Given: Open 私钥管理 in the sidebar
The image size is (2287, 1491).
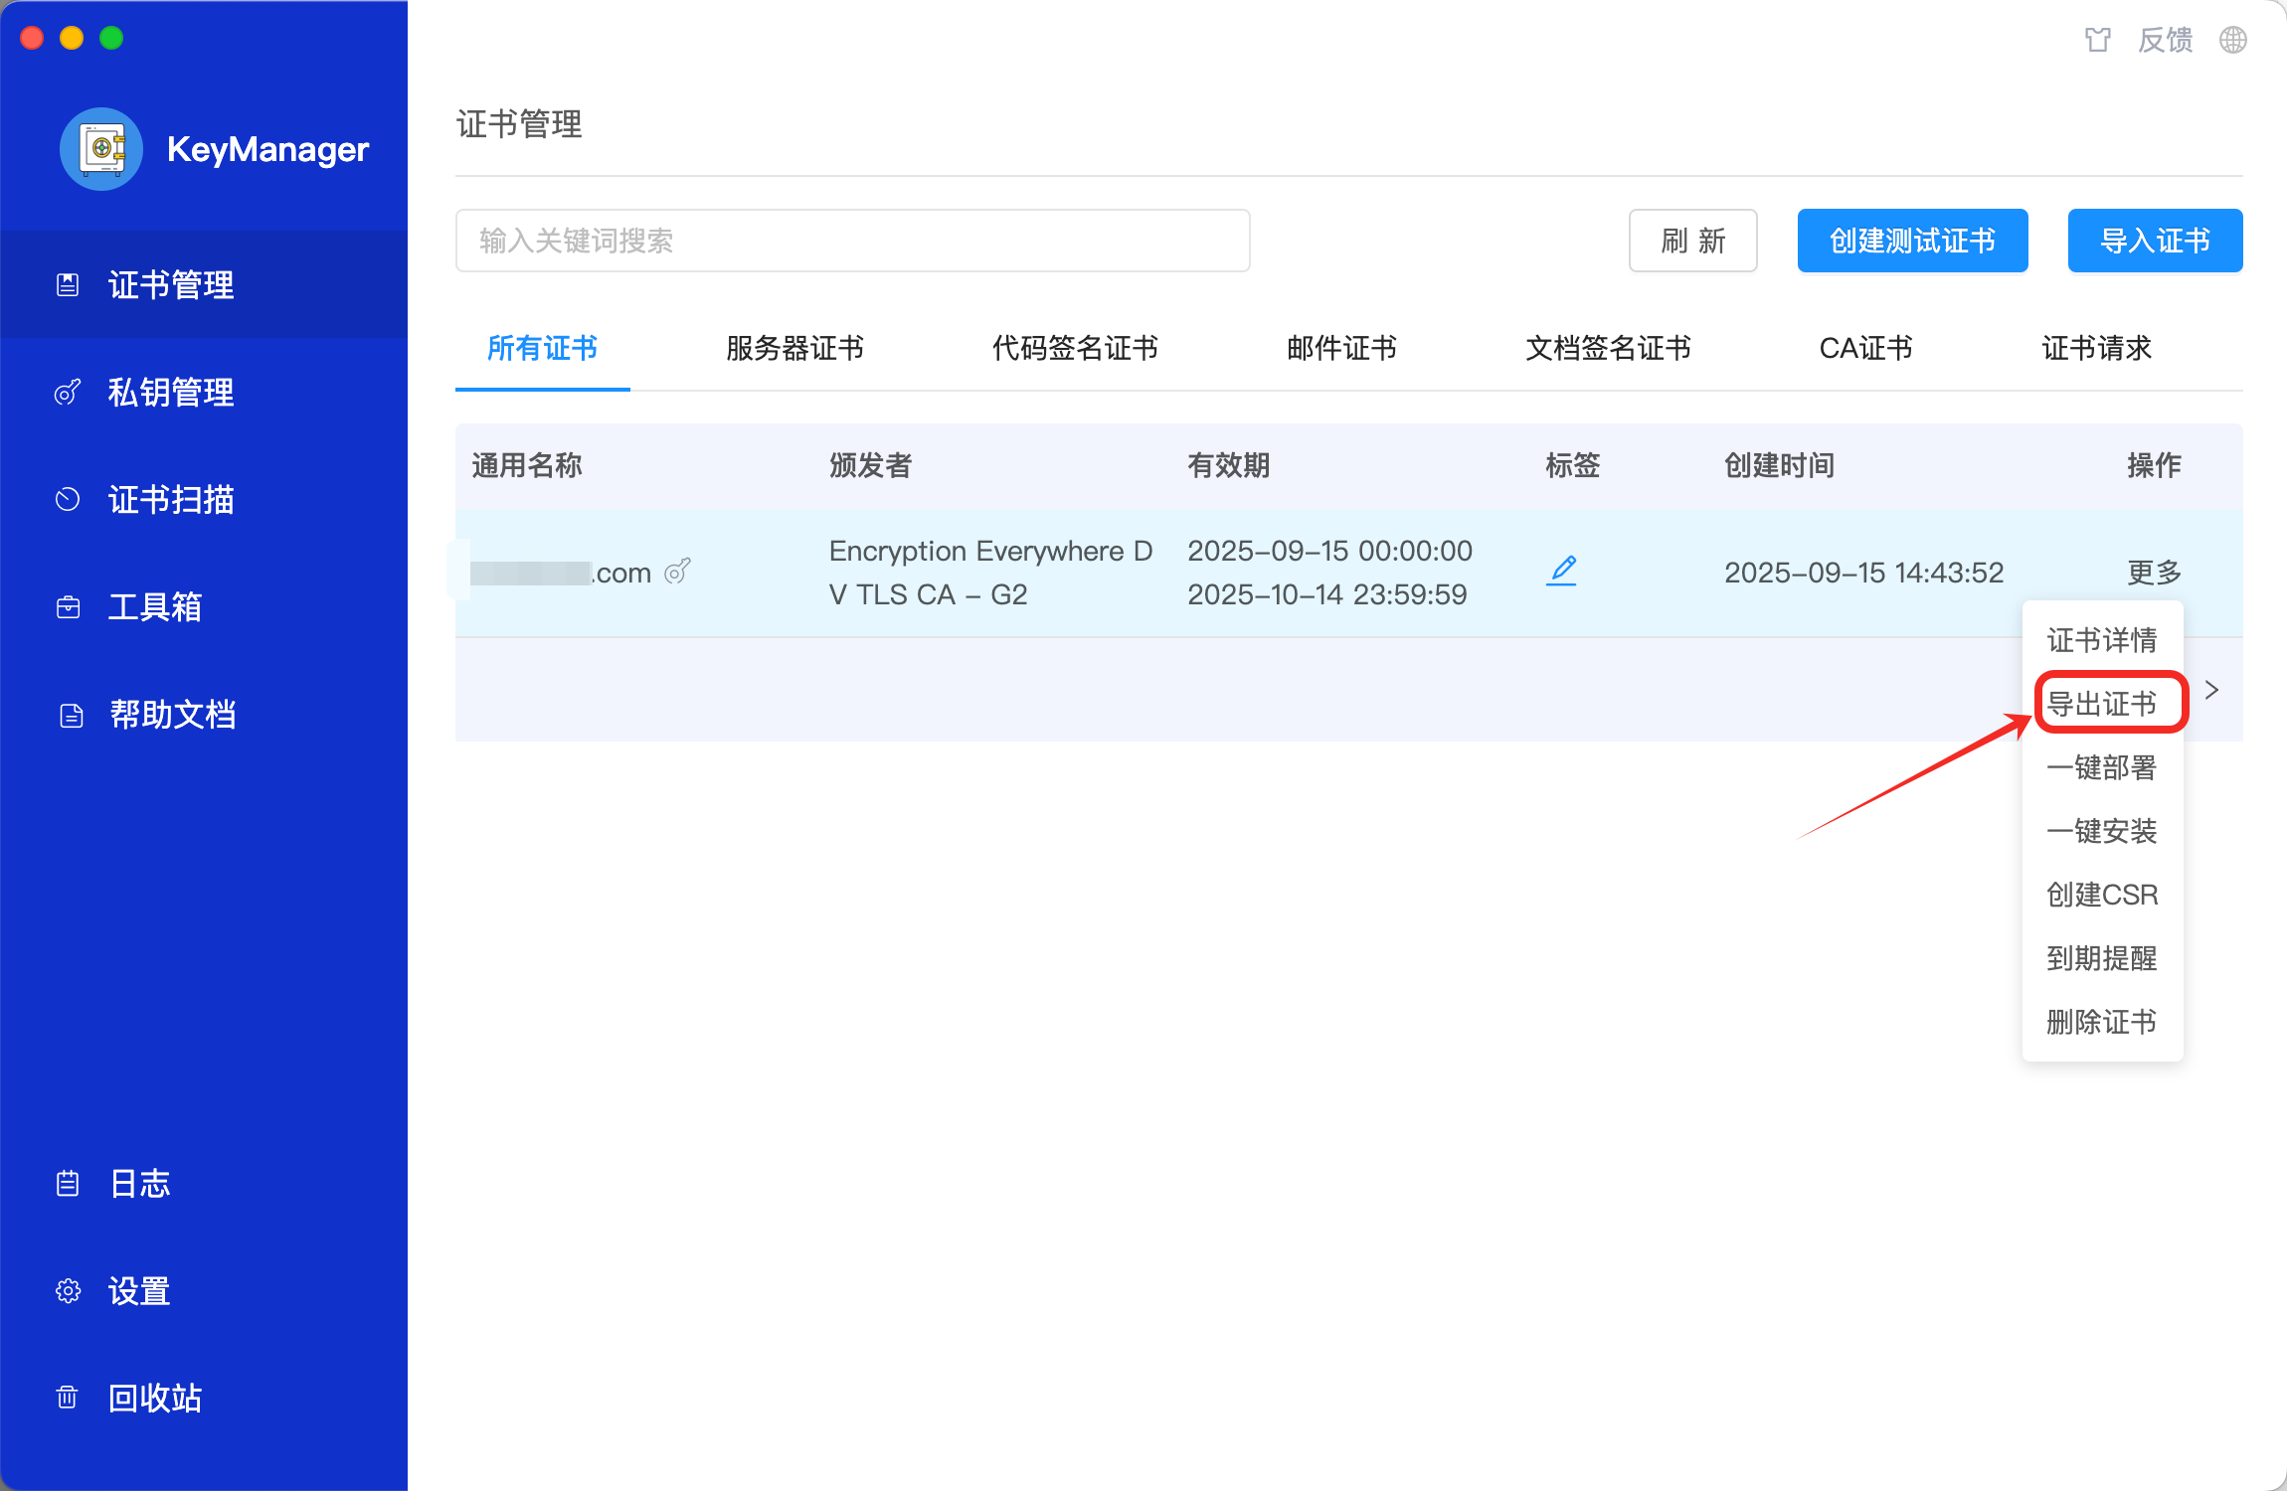Looking at the screenshot, I should click(171, 392).
